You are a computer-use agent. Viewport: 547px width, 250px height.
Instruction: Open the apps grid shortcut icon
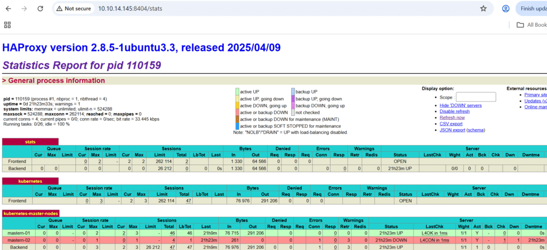(7, 25)
